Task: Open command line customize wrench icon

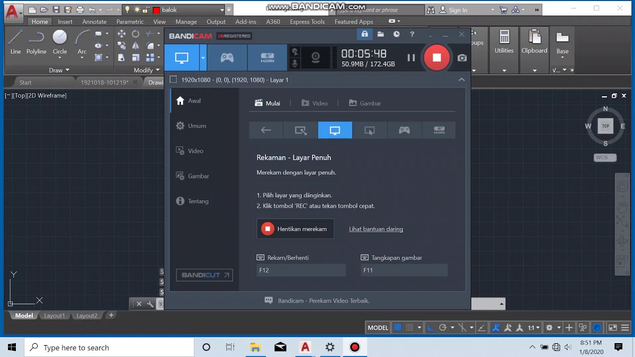Action: pos(150,304)
